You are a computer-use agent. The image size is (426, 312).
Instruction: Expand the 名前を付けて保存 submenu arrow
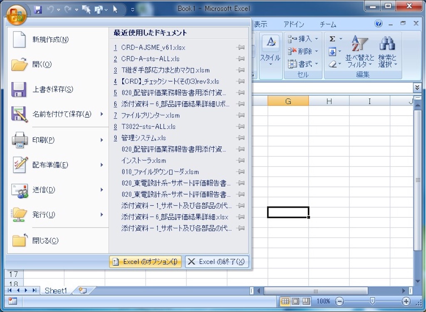(102, 114)
